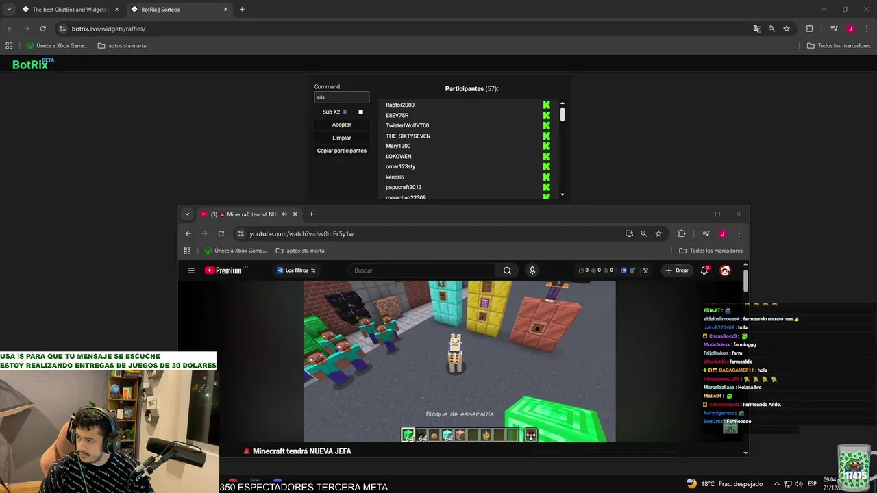Open apps grid in BotRix bookmarks bar
Image resolution: width=877 pixels, height=493 pixels.
9,46
